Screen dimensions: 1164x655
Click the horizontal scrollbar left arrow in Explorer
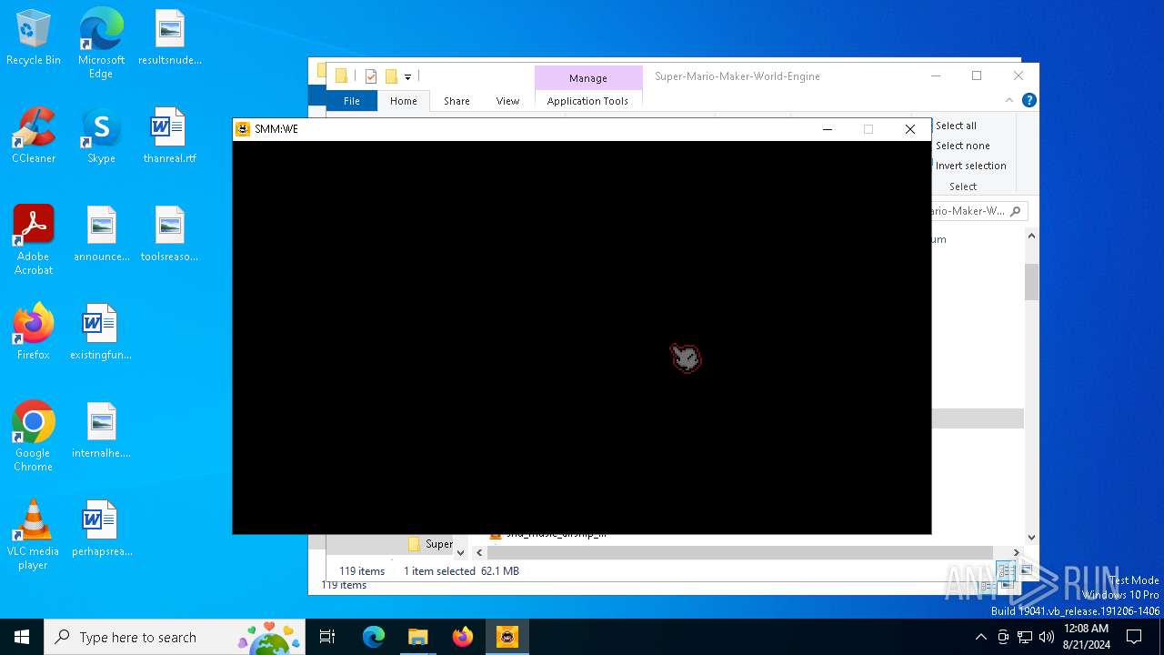(x=478, y=552)
